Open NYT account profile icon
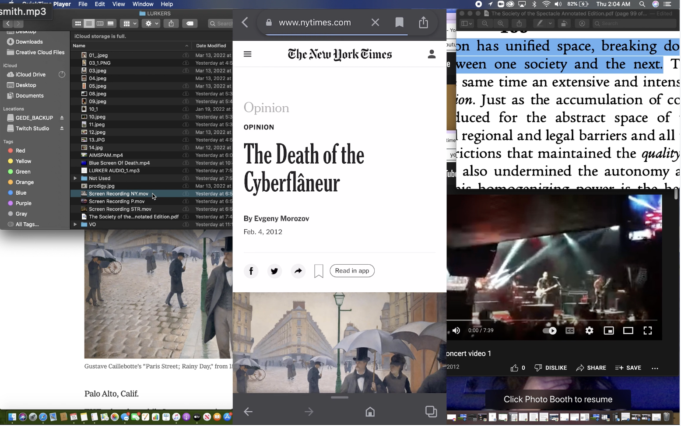The height and width of the screenshot is (427, 681). (x=432, y=54)
